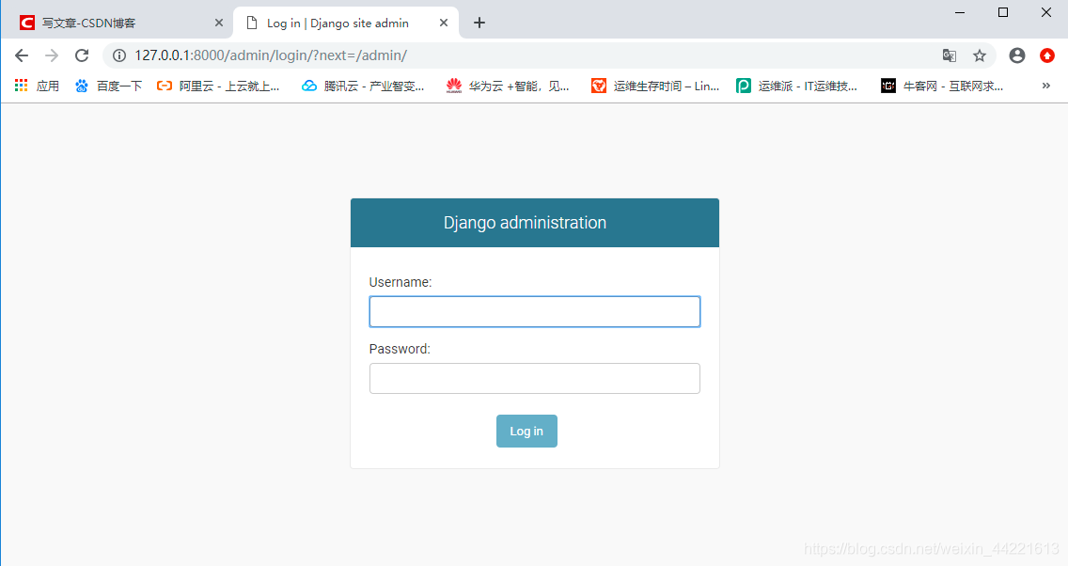Click the red Chrome update icon
1068x566 pixels.
[x=1047, y=55]
